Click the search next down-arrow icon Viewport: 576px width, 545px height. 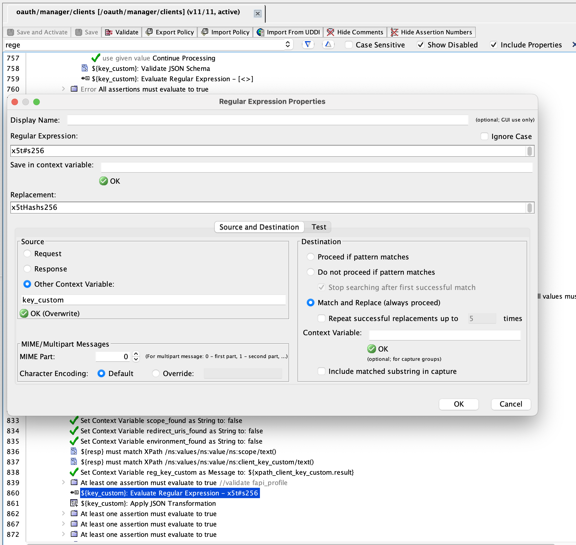[x=308, y=45]
